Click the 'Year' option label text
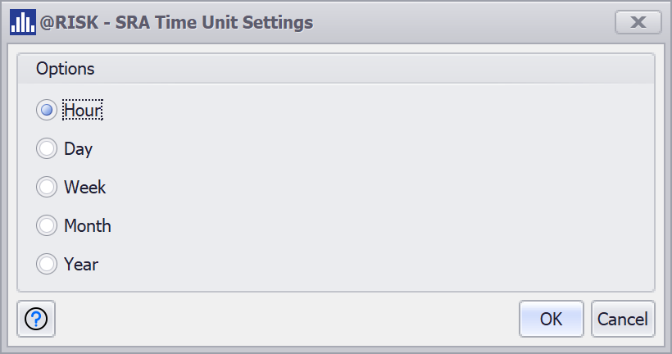672x354 pixels. 81,265
